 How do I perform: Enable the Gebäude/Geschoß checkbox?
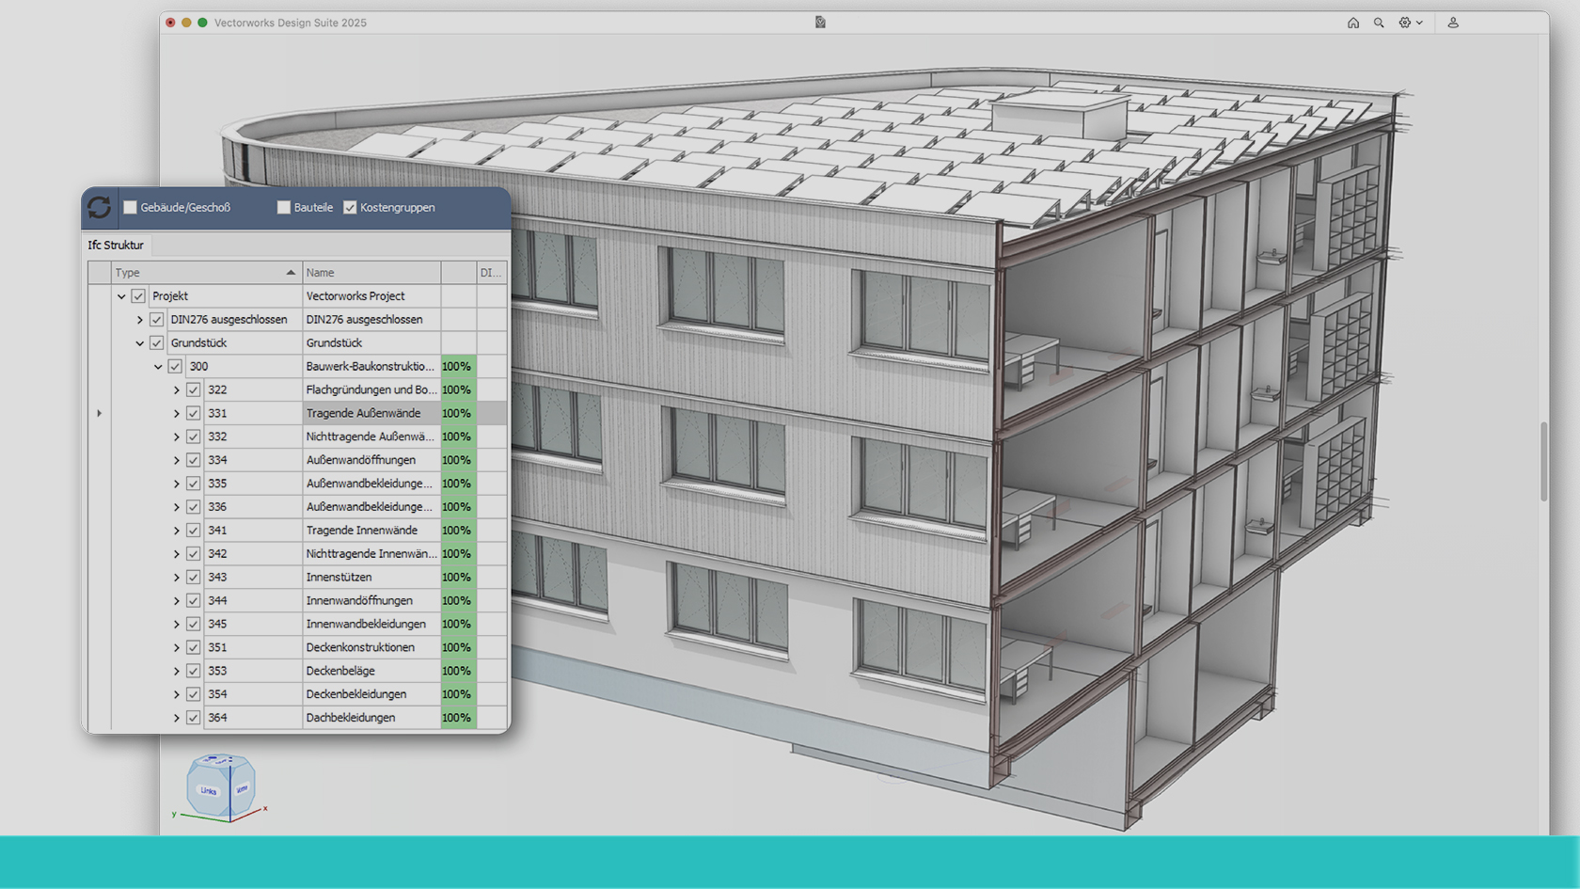click(x=131, y=207)
